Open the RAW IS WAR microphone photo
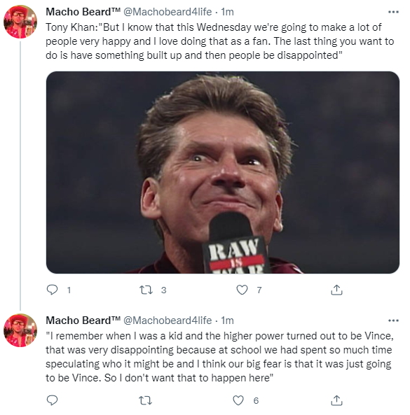 click(x=223, y=172)
